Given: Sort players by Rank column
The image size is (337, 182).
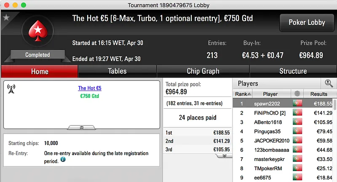Looking at the screenshot, I should tap(243, 94).
